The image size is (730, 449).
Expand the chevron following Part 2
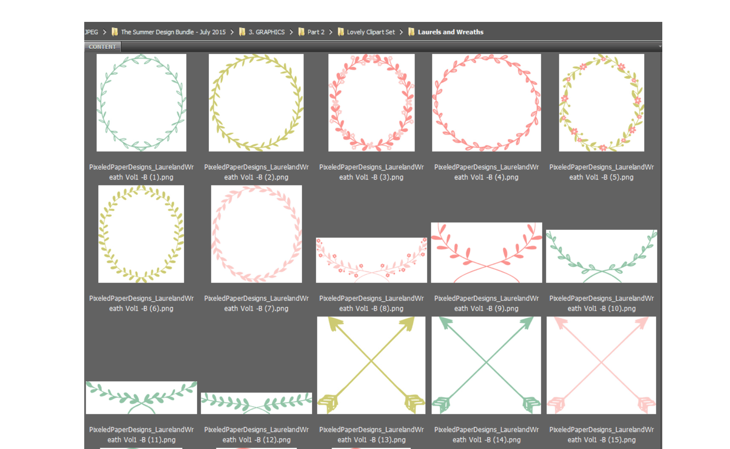click(x=331, y=32)
